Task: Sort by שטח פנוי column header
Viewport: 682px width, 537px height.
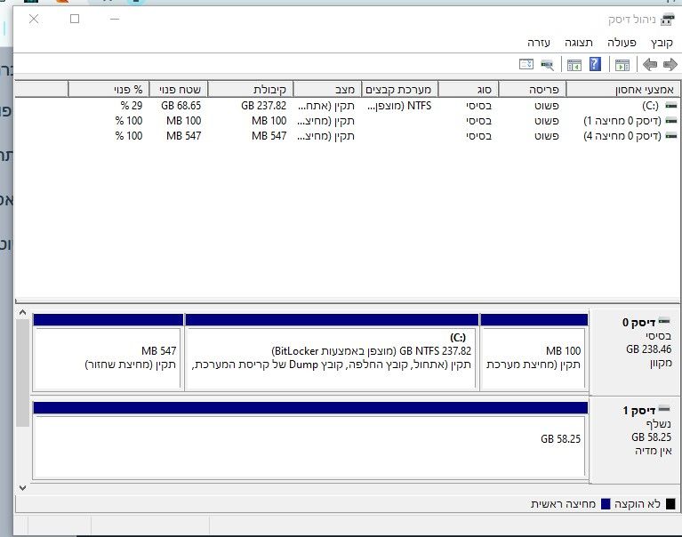Action: [x=179, y=90]
